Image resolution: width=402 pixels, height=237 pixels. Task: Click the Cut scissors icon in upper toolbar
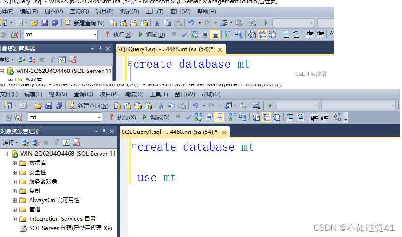157,23
